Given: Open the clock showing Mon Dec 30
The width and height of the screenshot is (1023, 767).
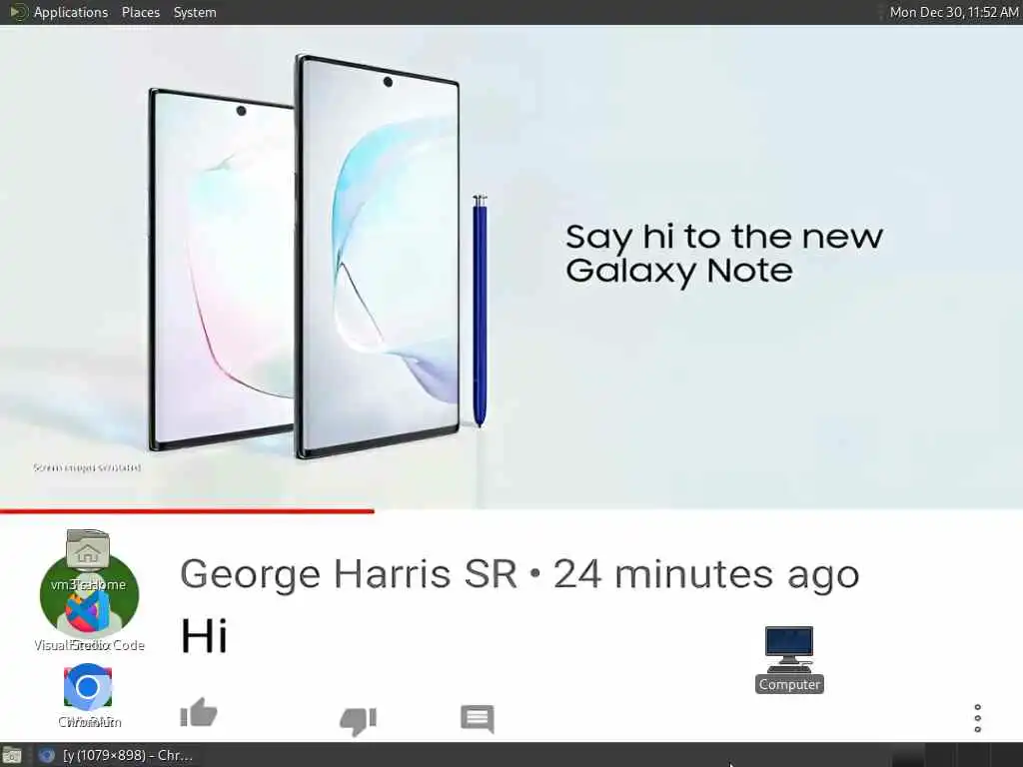Looking at the screenshot, I should [954, 12].
